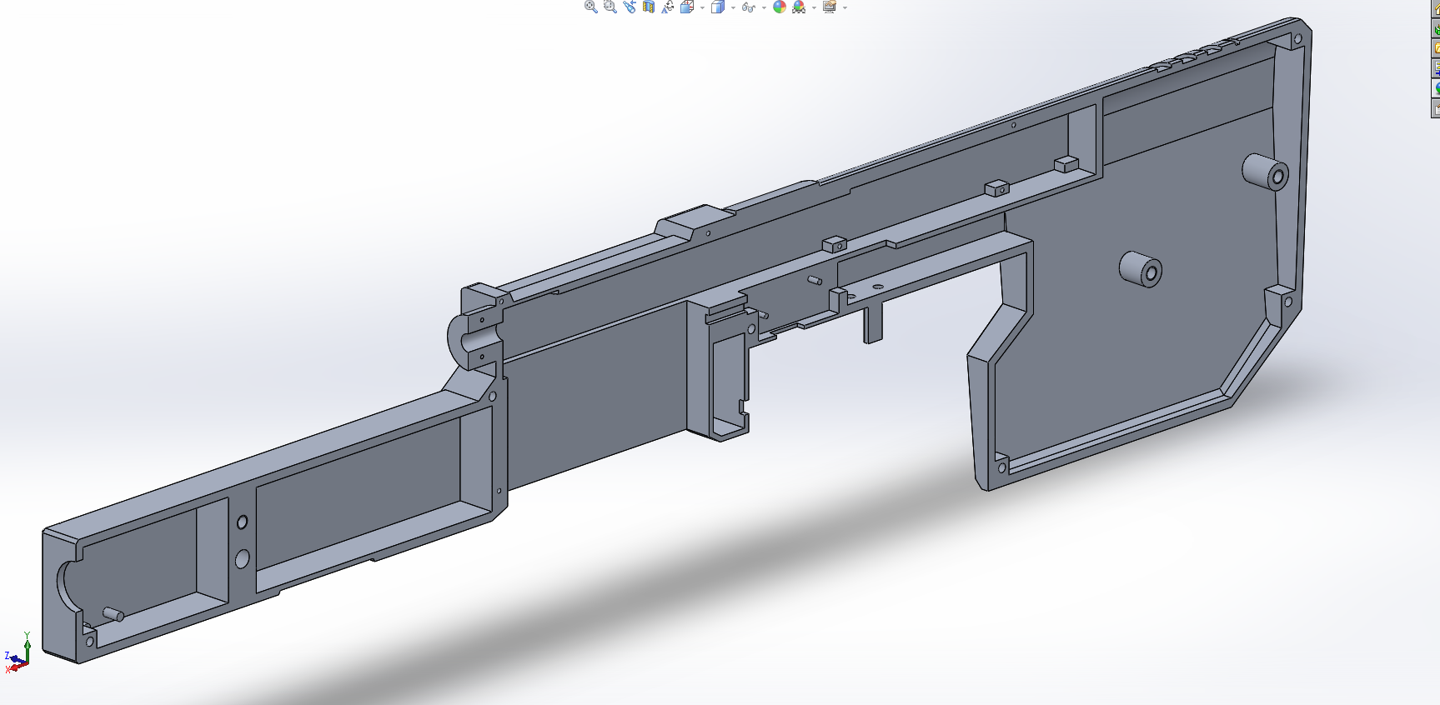
Task: Select the lower cylindrical boss on the model
Action: click(1140, 269)
